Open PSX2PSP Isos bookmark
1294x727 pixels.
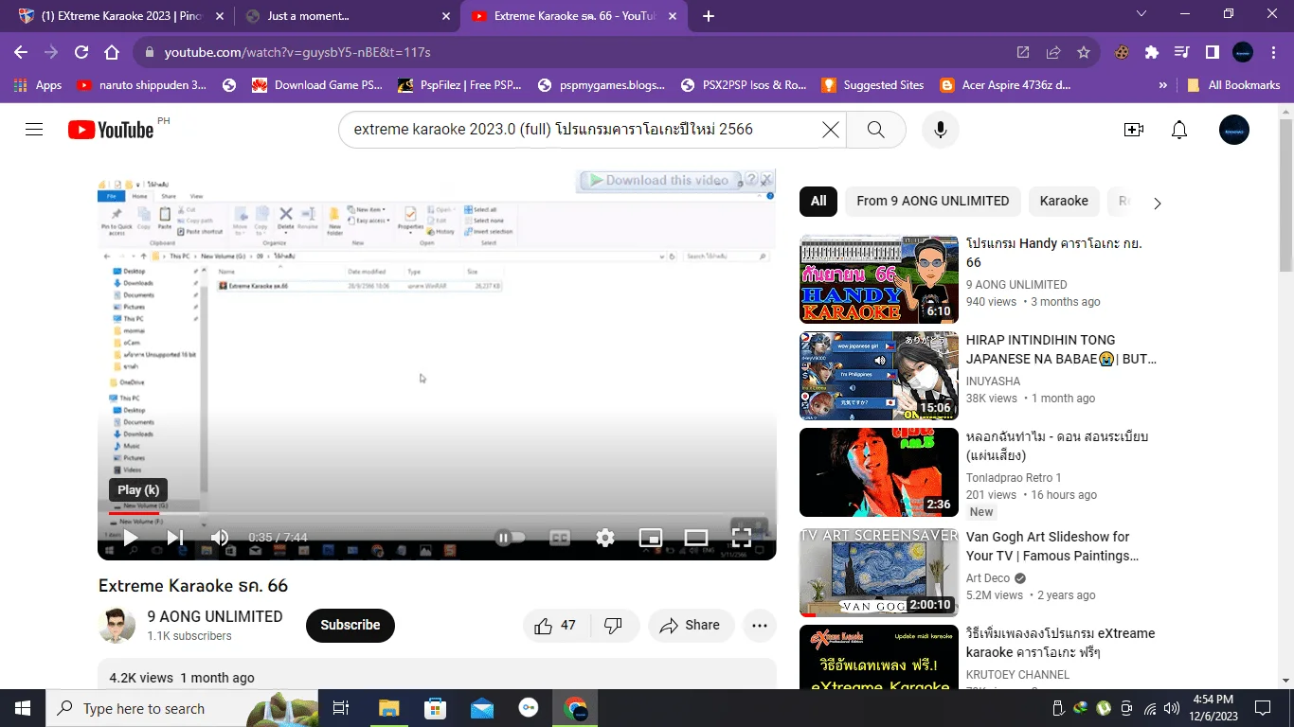(745, 85)
